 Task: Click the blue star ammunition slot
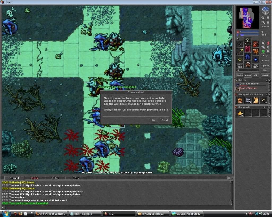coord(255,60)
